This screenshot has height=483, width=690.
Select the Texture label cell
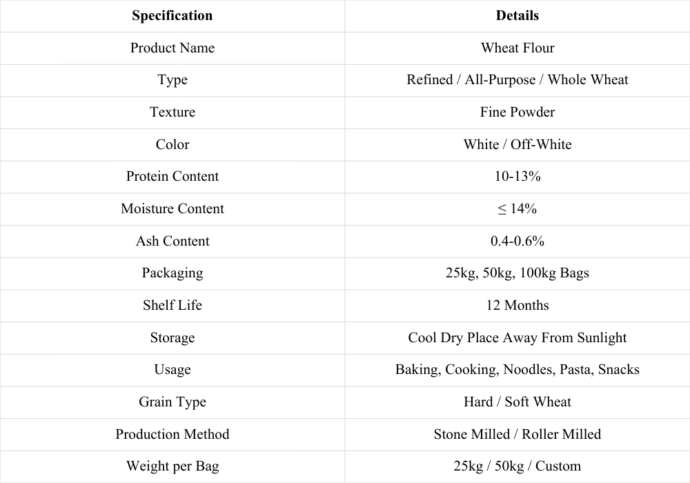(x=172, y=112)
